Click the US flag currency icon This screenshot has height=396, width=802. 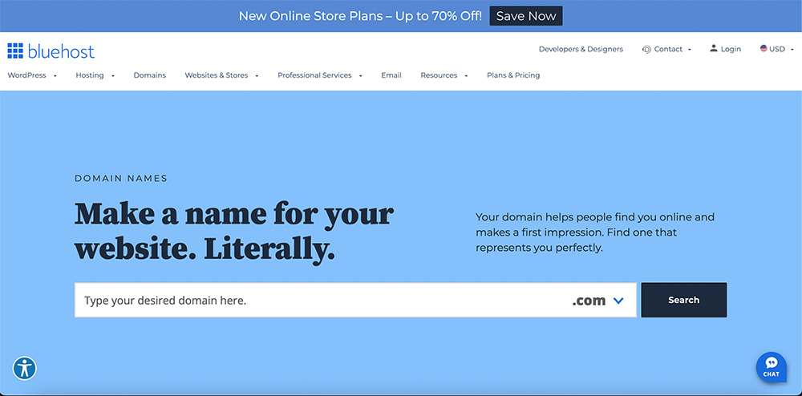point(764,49)
